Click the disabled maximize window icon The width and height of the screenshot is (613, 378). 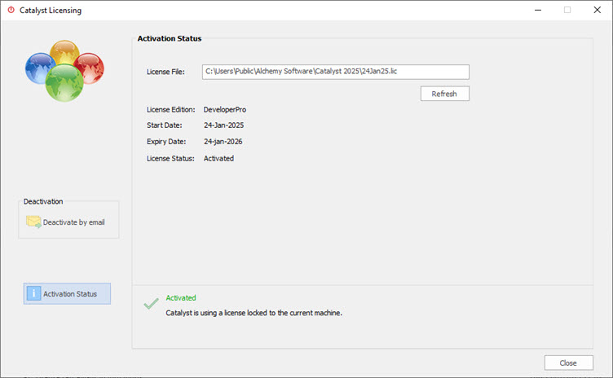click(x=567, y=10)
